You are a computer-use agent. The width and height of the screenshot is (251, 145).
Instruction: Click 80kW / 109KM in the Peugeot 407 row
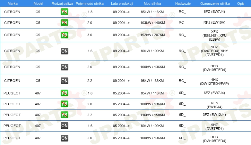point(152,126)
